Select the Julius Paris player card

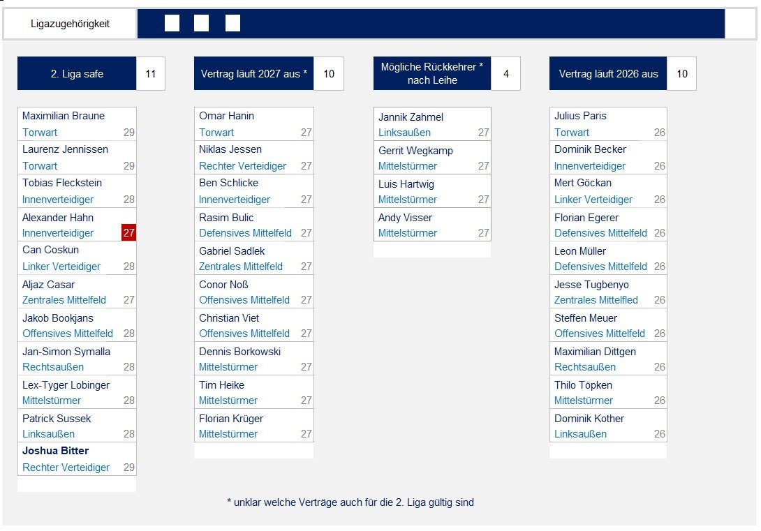(608, 124)
